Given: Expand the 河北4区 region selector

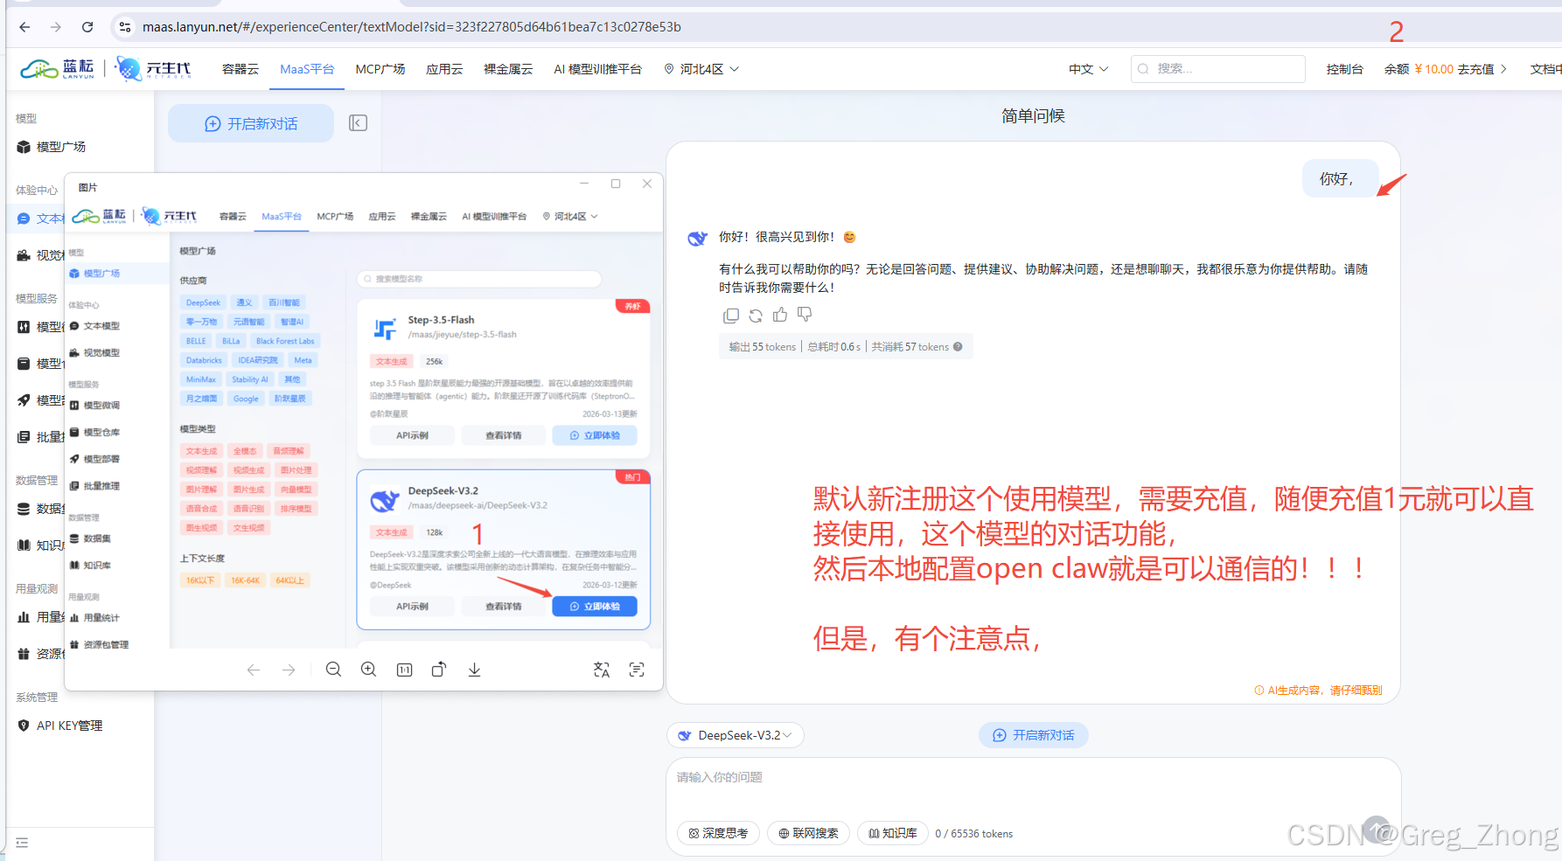Looking at the screenshot, I should click(x=701, y=69).
